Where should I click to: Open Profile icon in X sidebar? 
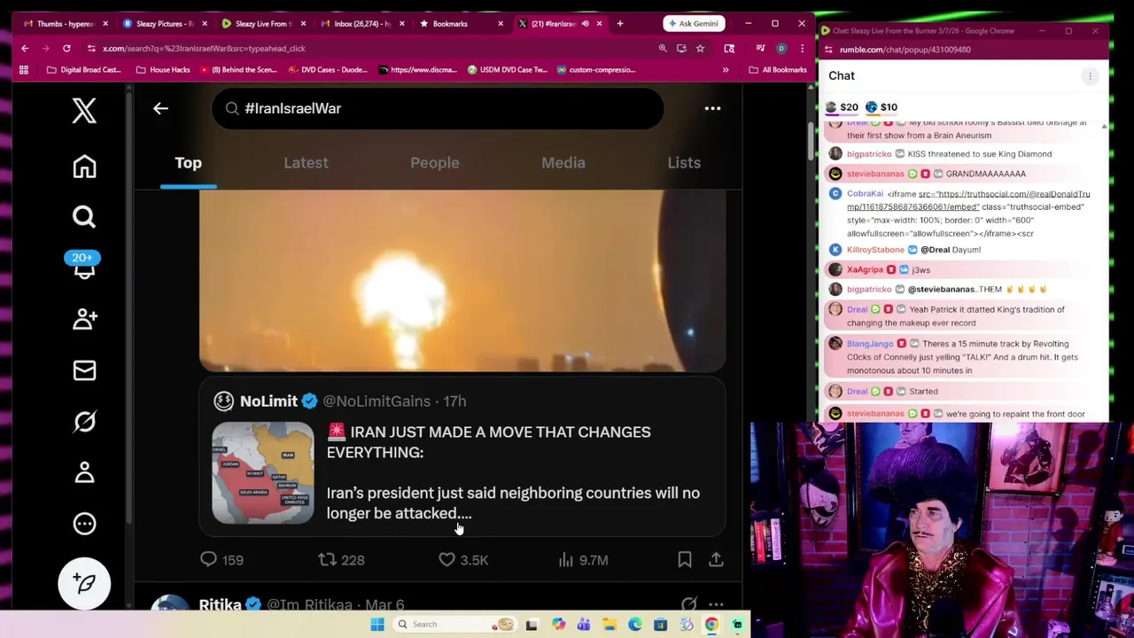84,472
